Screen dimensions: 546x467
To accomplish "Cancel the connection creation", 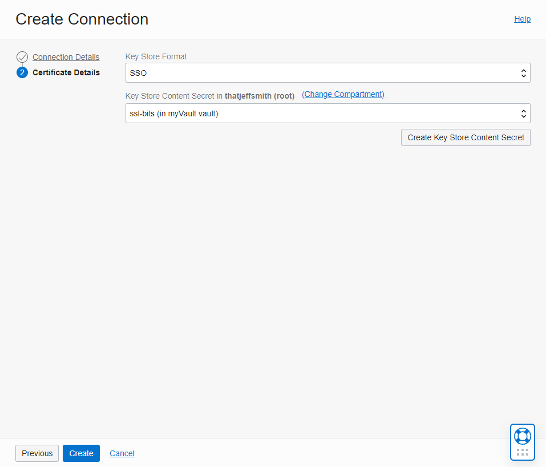I will pos(122,453).
